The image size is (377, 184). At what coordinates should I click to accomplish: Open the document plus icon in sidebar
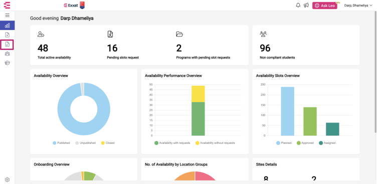point(7,35)
